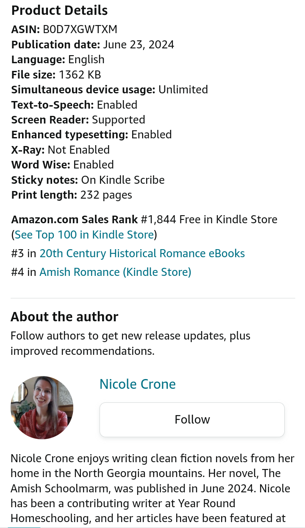305x528 pixels.
Task: Click the Word Wise Enabled line
Action: pyautogui.click(x=63, y=165)
